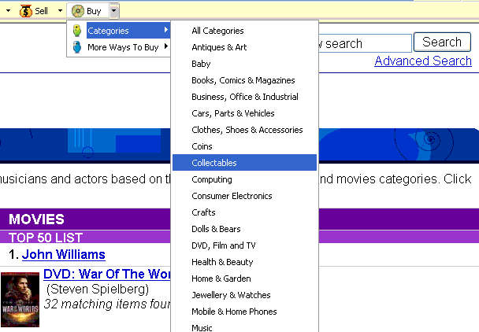Expand the Categories submenu arrow
This screenshot has width=479, height=332.
(166, 30)
